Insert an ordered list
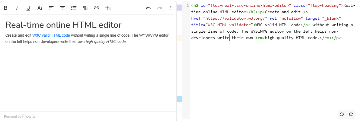 pos(74,8)
